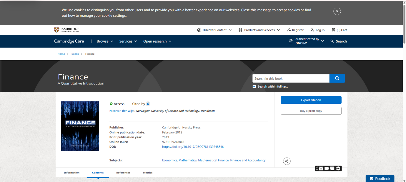Click the blue search magnifier button

(x=337, y=79)
